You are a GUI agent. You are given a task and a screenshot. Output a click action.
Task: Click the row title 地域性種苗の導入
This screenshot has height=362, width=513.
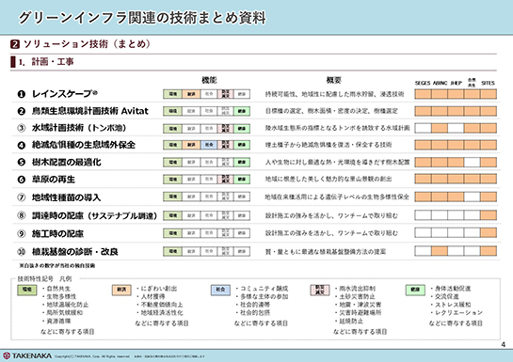coord(66,197)
